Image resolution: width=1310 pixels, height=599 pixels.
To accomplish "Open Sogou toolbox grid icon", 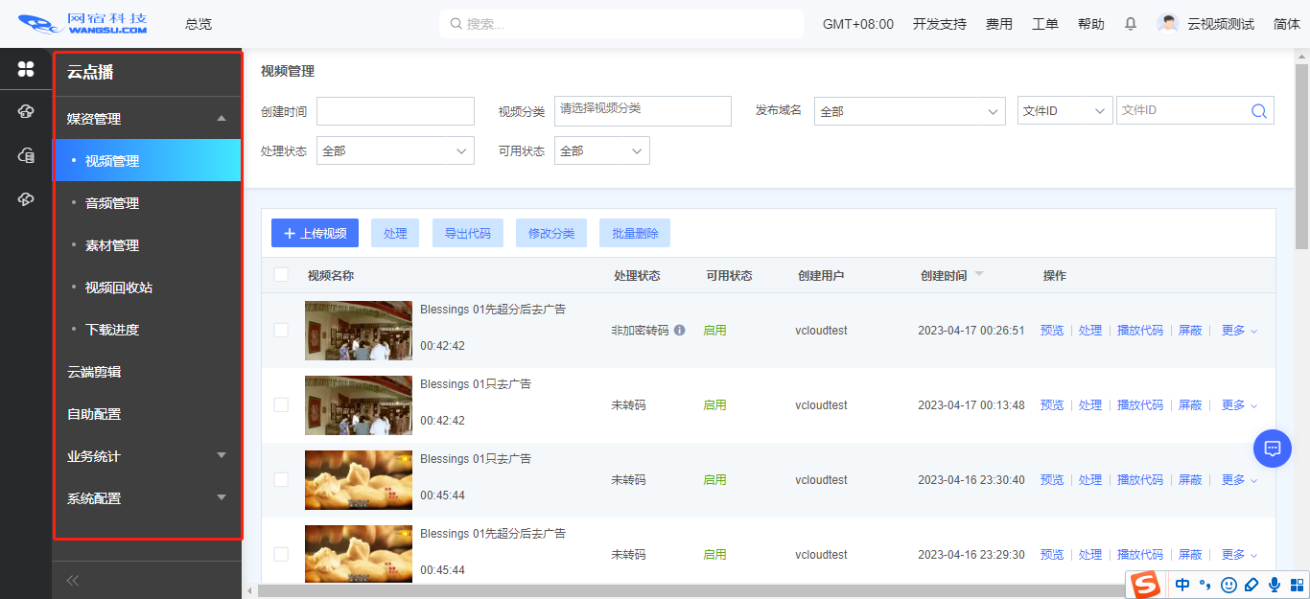I will pos(1297,585).
